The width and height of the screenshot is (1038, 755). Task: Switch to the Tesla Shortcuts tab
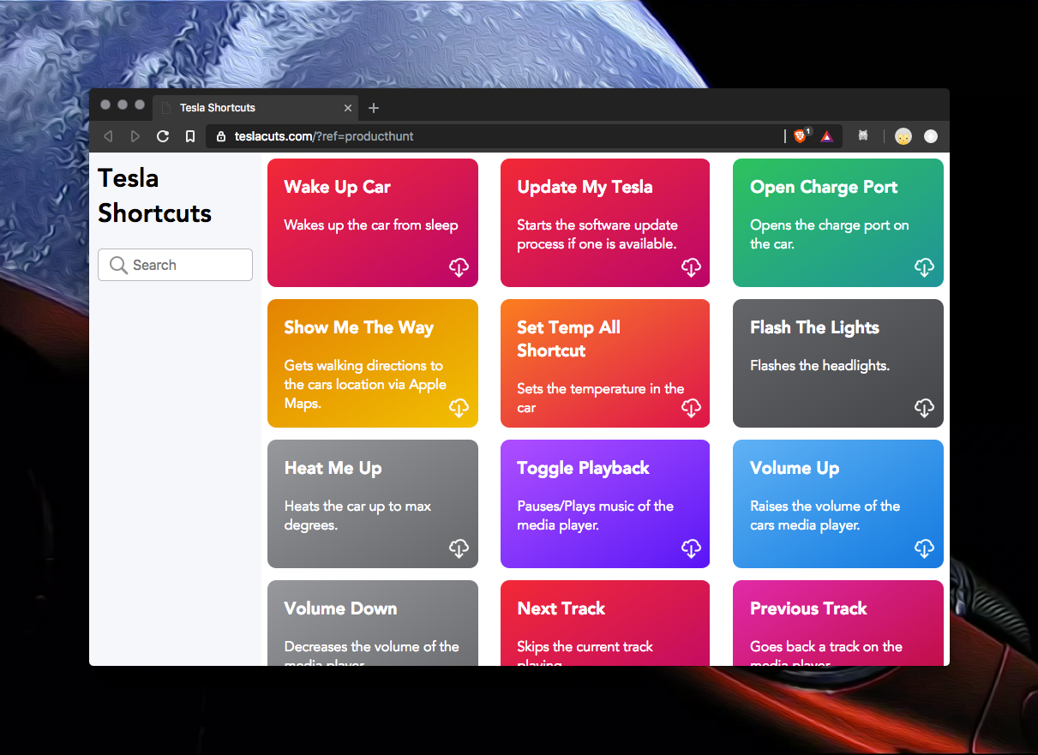(240, 107)
